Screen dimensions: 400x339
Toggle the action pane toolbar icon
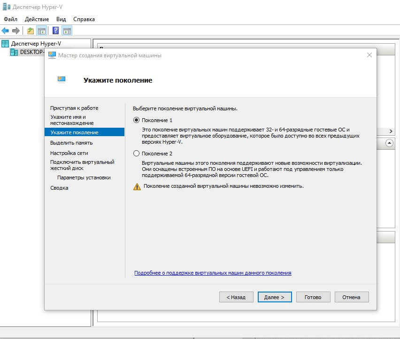67,31
